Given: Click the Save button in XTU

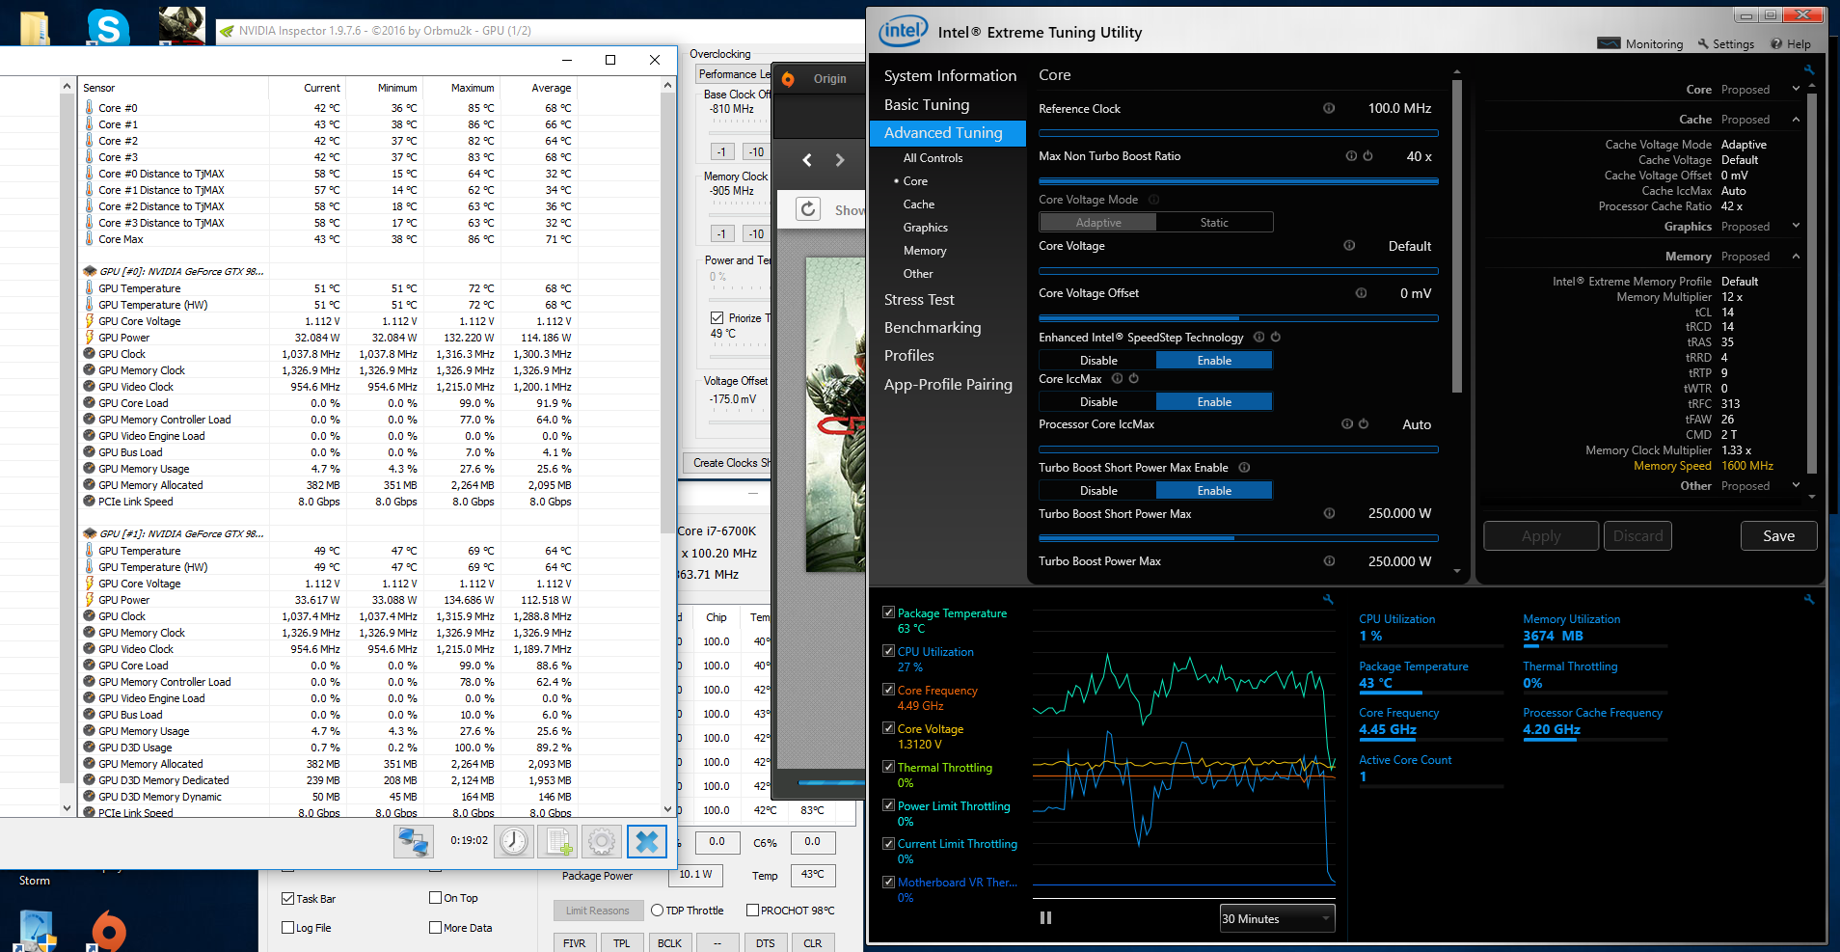Looking at the screenshot, I should [x=1778, y=535].
